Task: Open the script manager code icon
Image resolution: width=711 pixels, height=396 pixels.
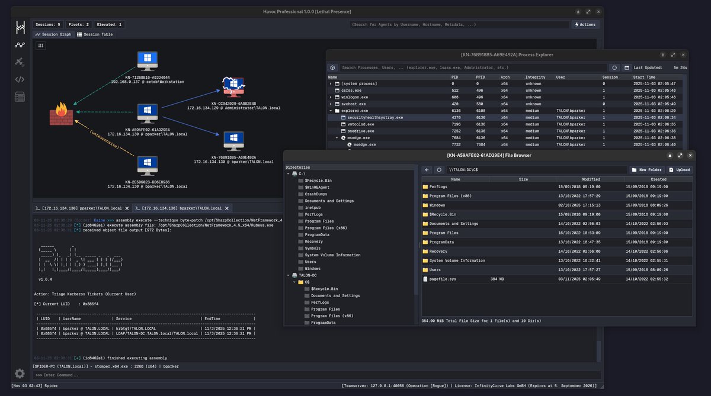Action: point(20,79)
